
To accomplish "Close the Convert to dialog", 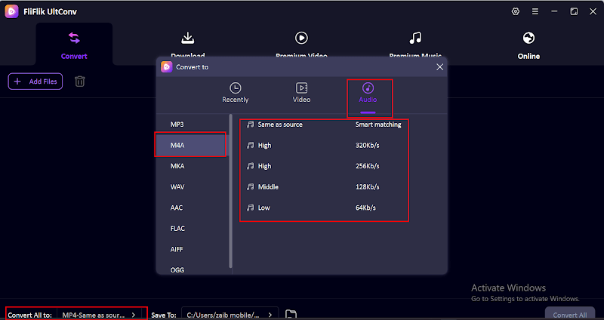I will (x=439, y=67).
